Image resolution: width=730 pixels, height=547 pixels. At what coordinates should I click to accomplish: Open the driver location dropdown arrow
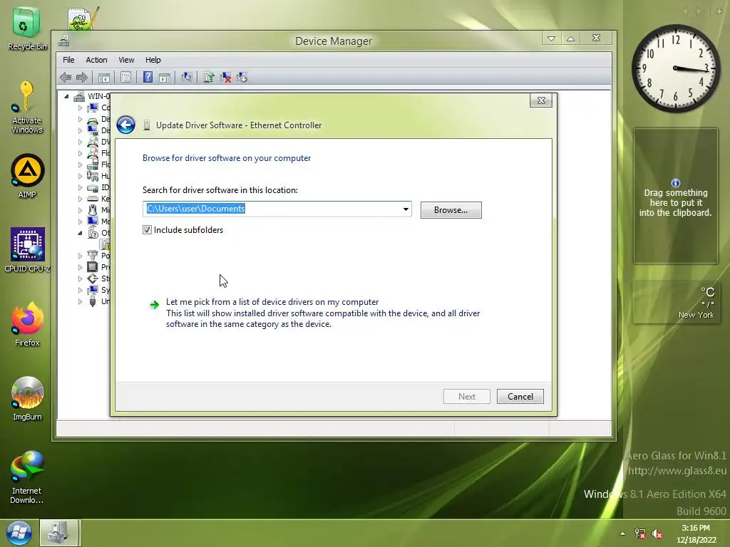tap(406, 209)
